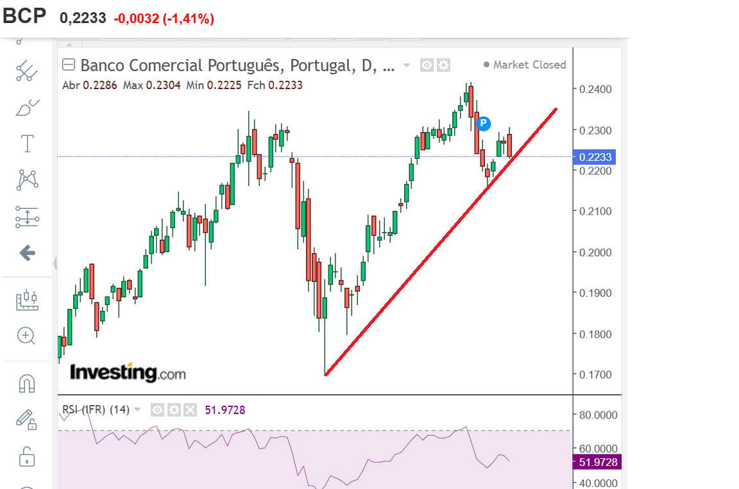Select the Text tool

28,144
